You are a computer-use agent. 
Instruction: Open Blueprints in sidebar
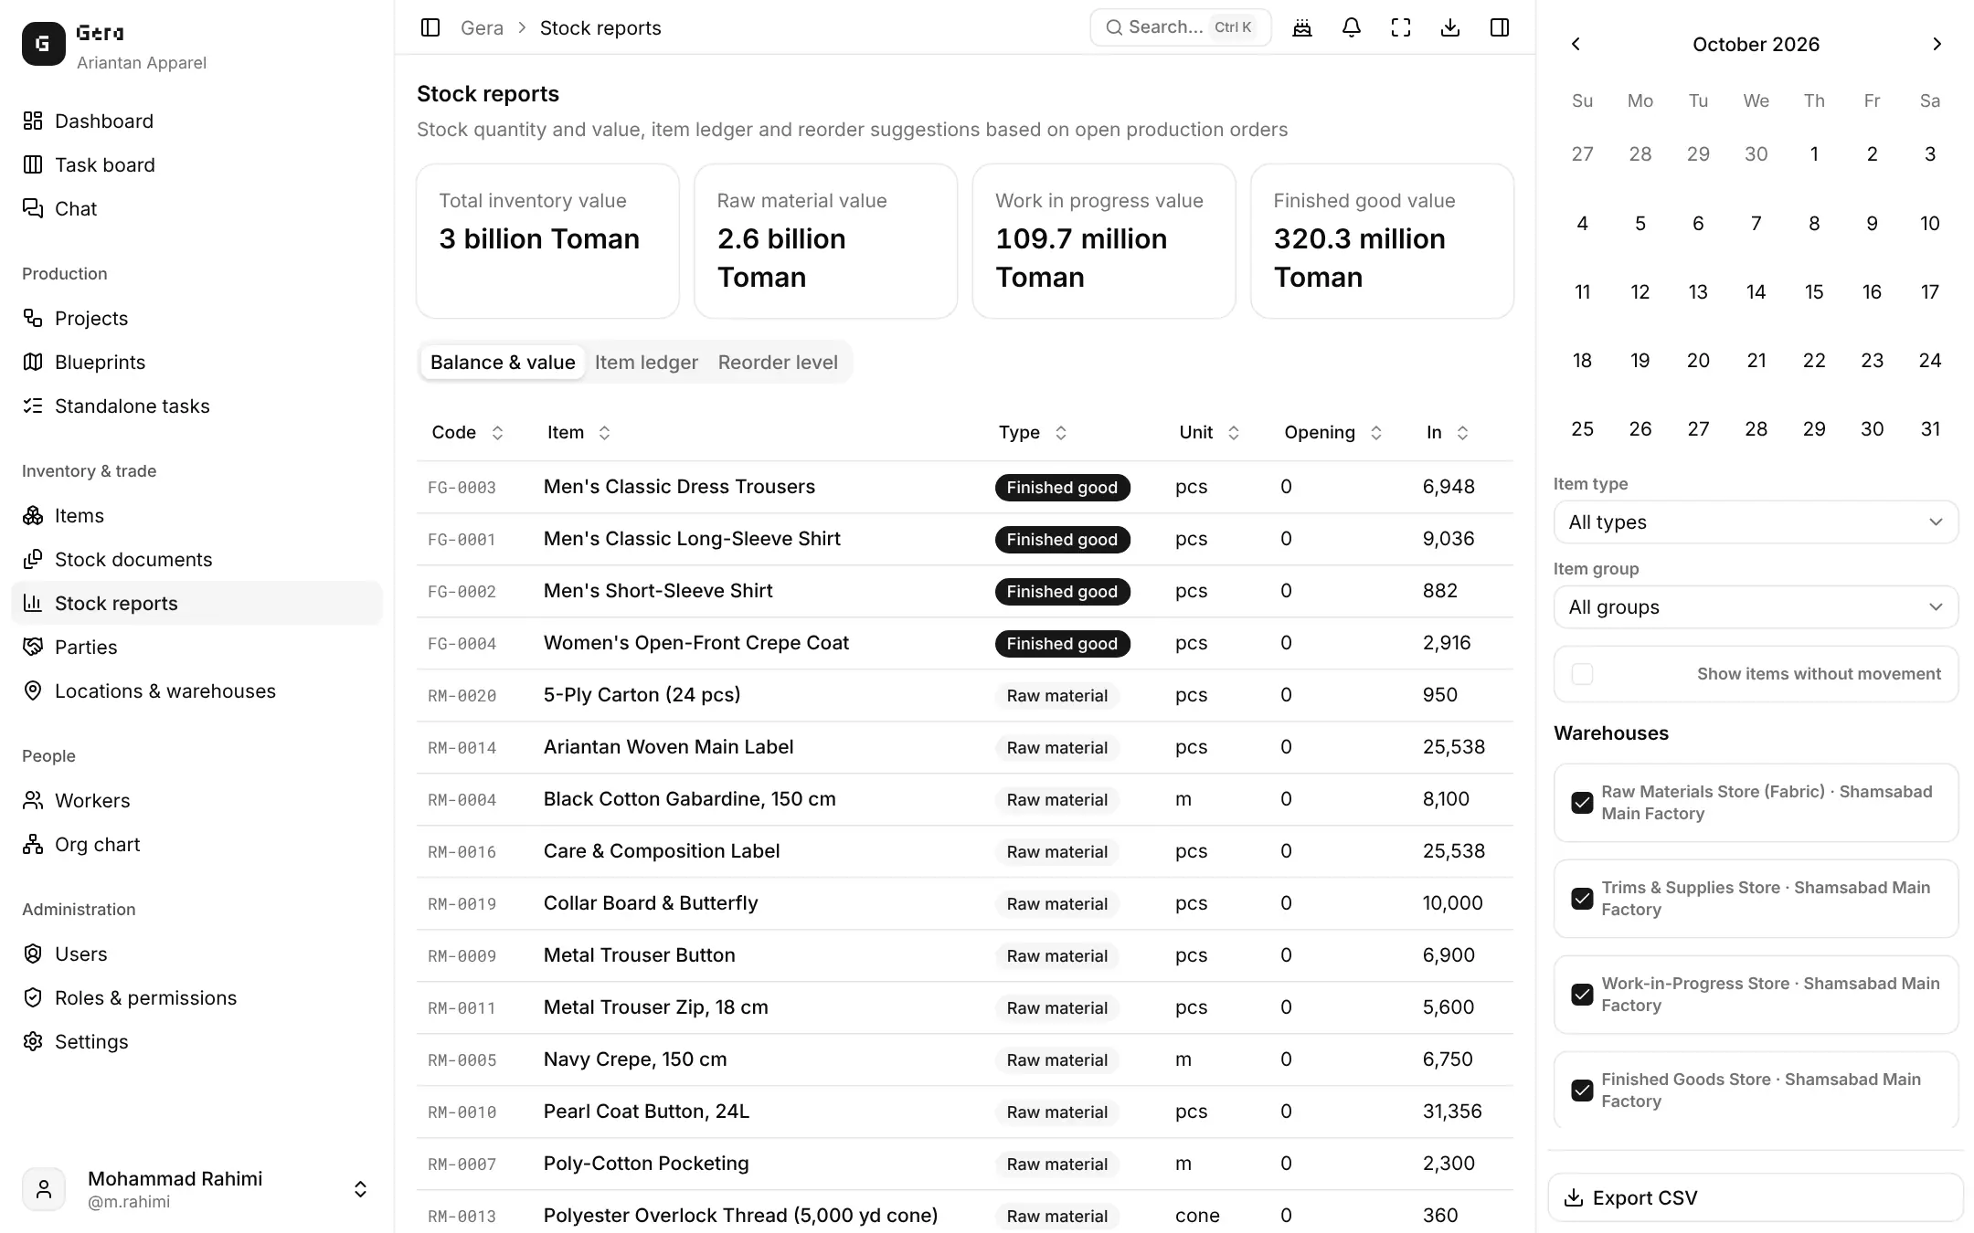tap(196, 362)
